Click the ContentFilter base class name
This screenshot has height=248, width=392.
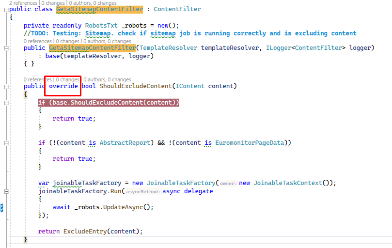tap(176, 9)
